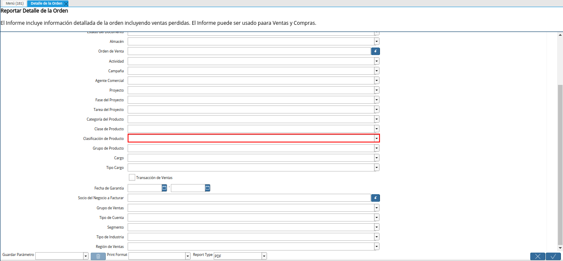The height and width of the screenshot is (261, 563).
Task: Switch to the Menú (181) tab
Action: click(14, 3)
